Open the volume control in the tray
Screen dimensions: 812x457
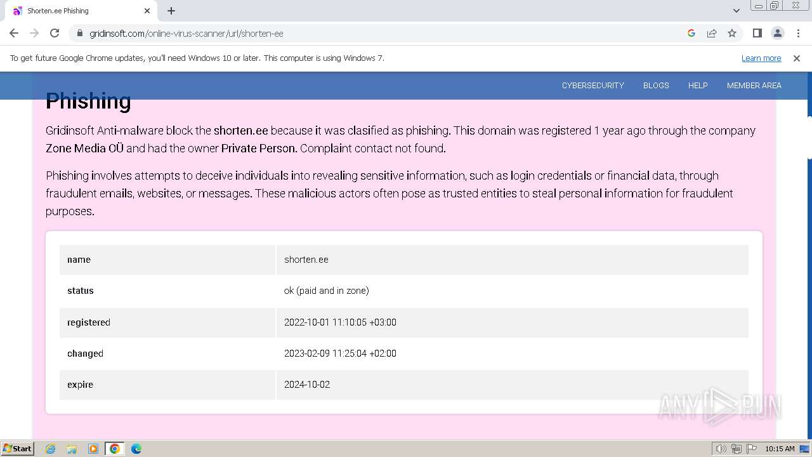tap(721, 449)
